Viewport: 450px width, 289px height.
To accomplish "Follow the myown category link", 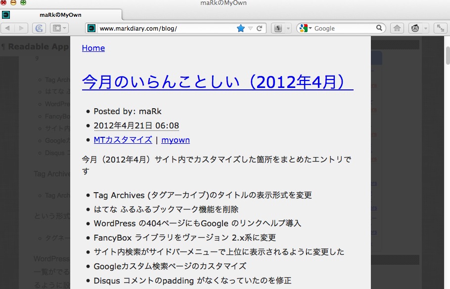I will coord(176,140).
